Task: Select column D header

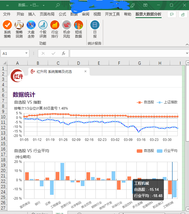Action: (78, 63)
